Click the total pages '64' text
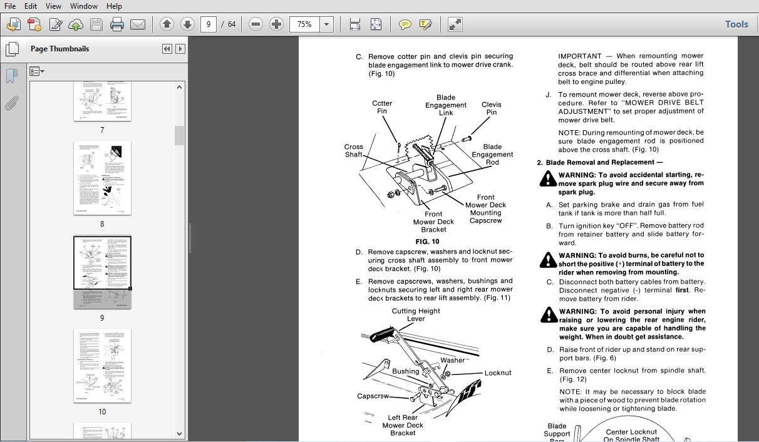This screenshot has width=759, height=442. coord(232,24)
